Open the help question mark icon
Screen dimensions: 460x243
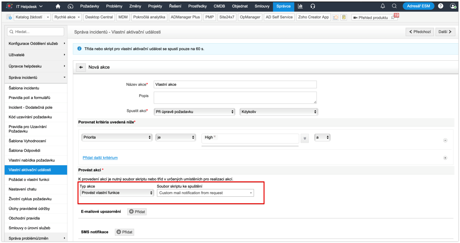(441, 6)
